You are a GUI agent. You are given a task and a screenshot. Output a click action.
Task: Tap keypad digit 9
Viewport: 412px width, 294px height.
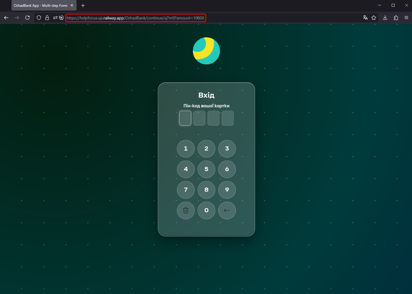[227, 190]
